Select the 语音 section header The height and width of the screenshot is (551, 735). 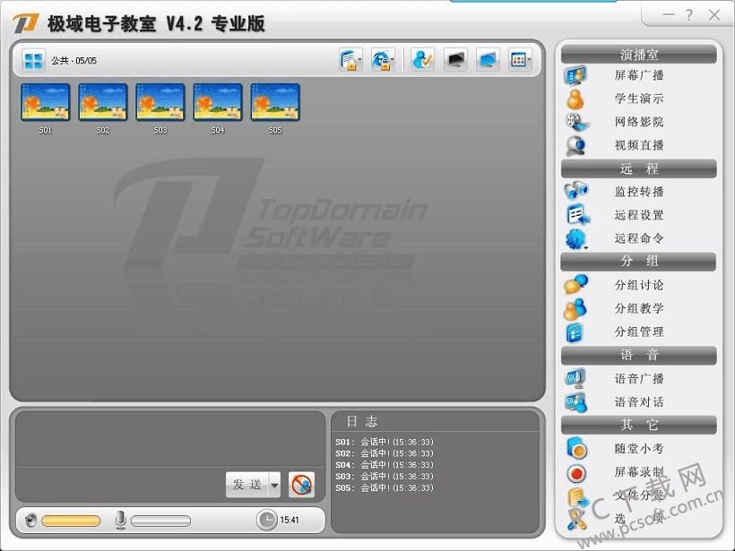(639, 355)
